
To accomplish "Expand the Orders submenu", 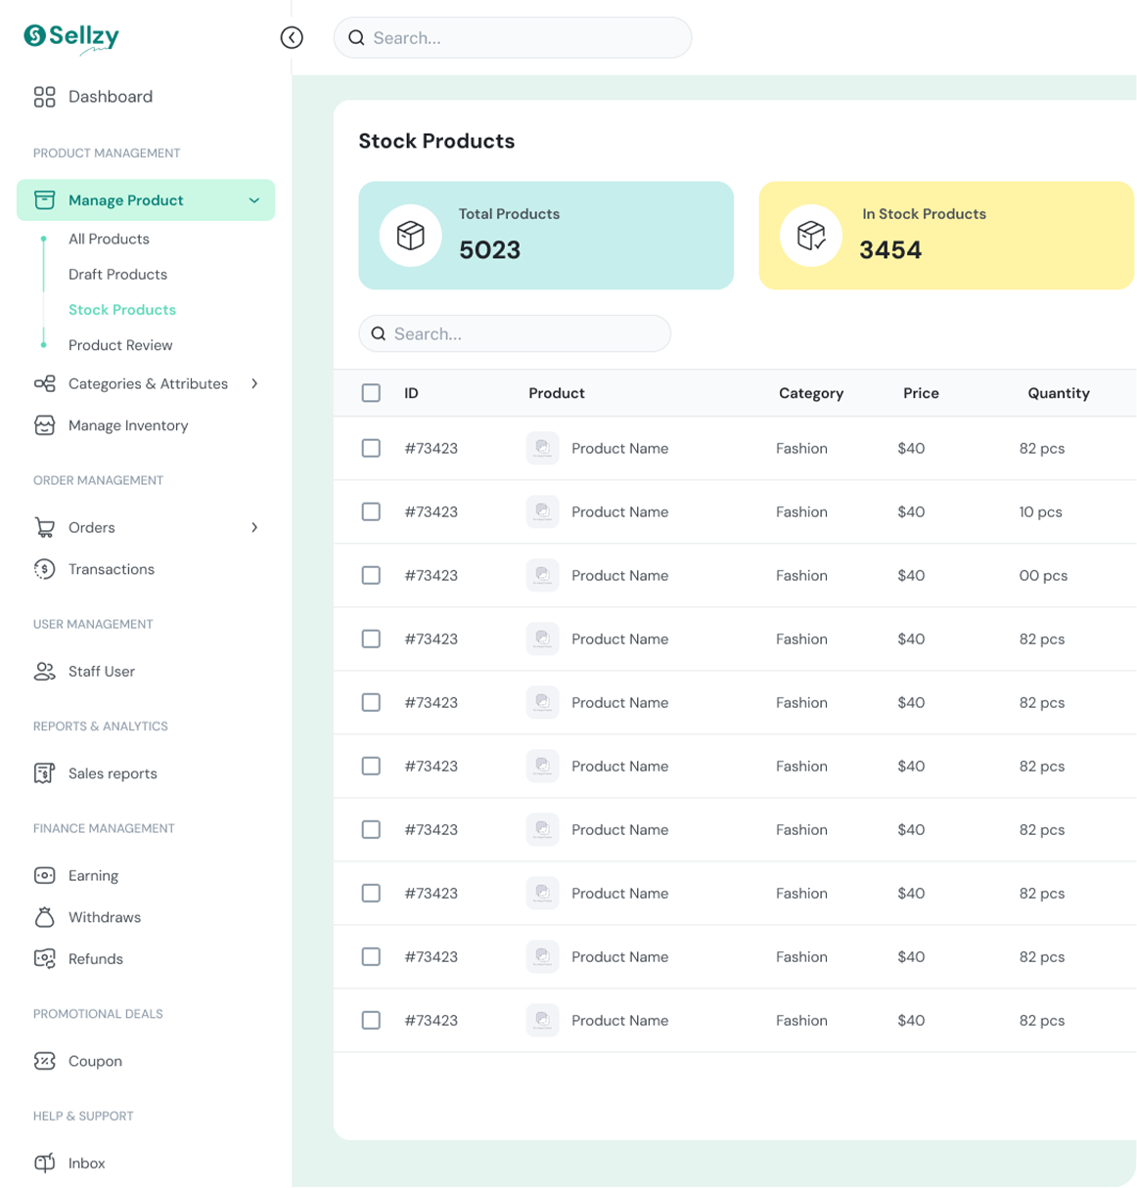I will click(254, 528).
